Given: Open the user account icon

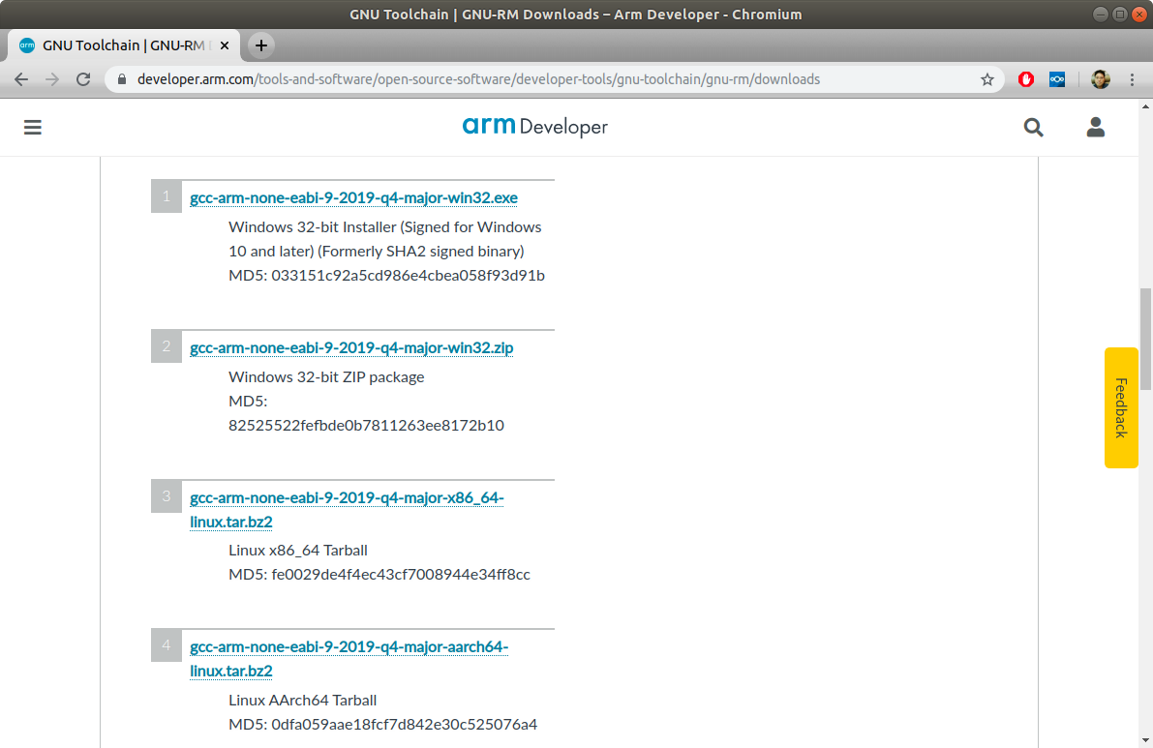Looking at the screenshot, I should coord(1096,127).
